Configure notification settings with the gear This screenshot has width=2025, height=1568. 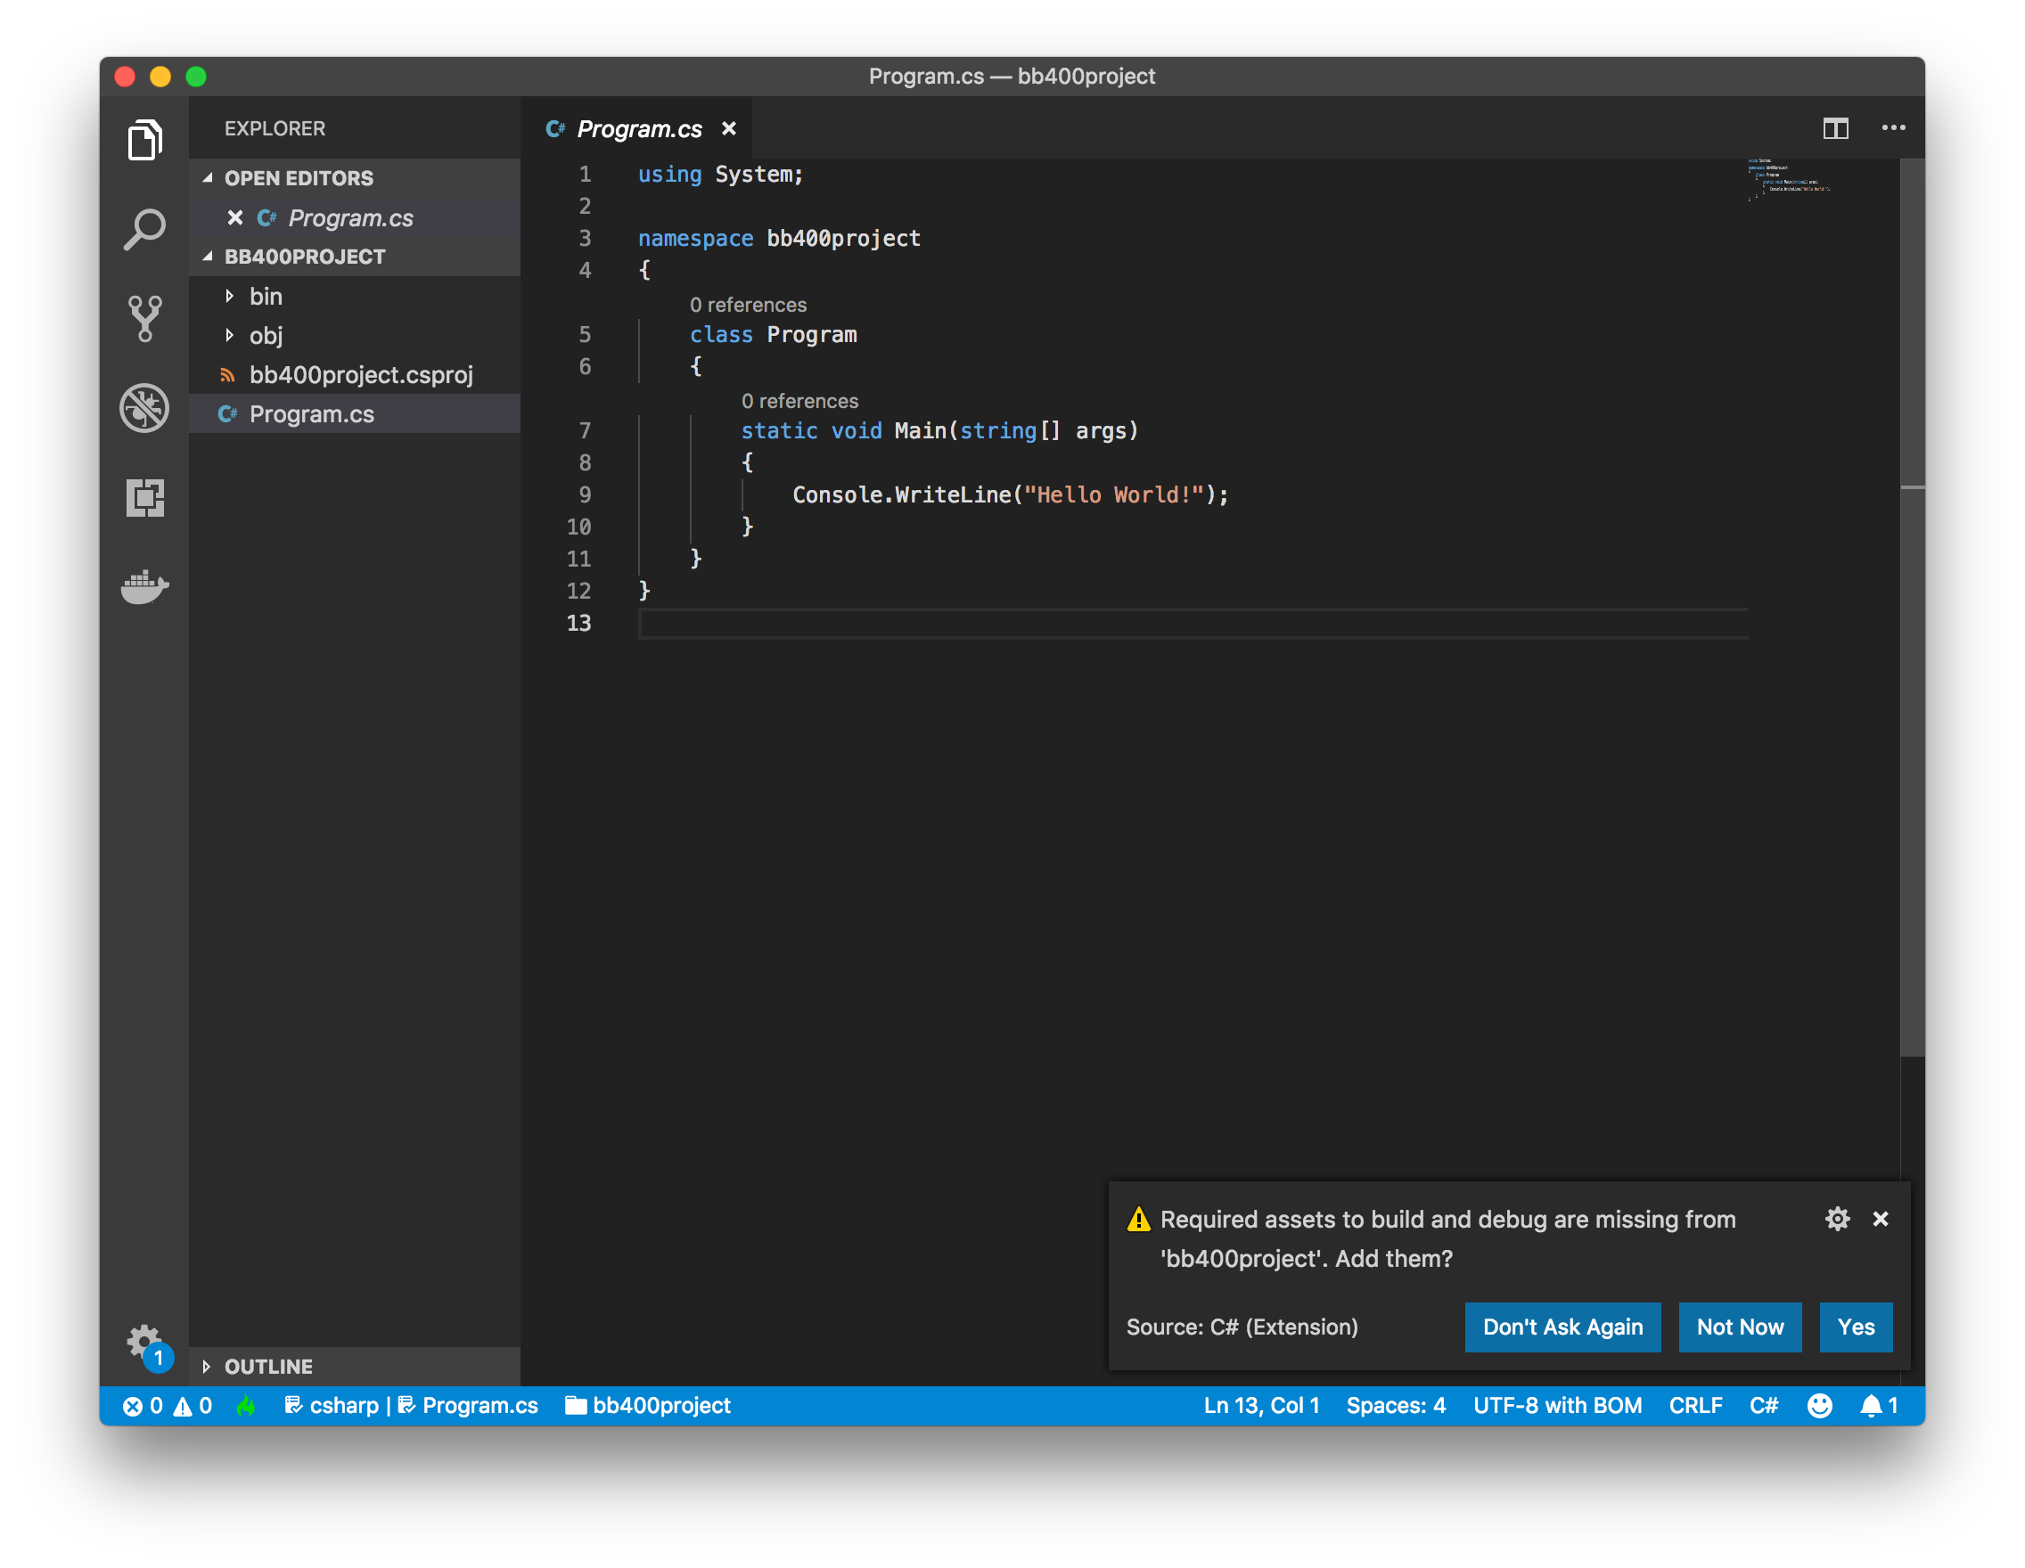(x=1838, y=1219)
